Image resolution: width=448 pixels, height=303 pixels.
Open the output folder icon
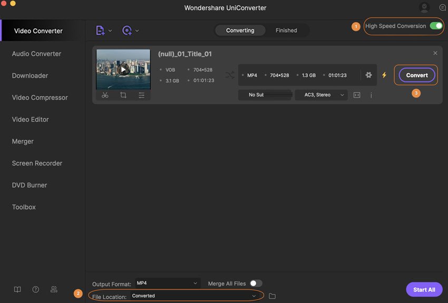pos(272,296)
